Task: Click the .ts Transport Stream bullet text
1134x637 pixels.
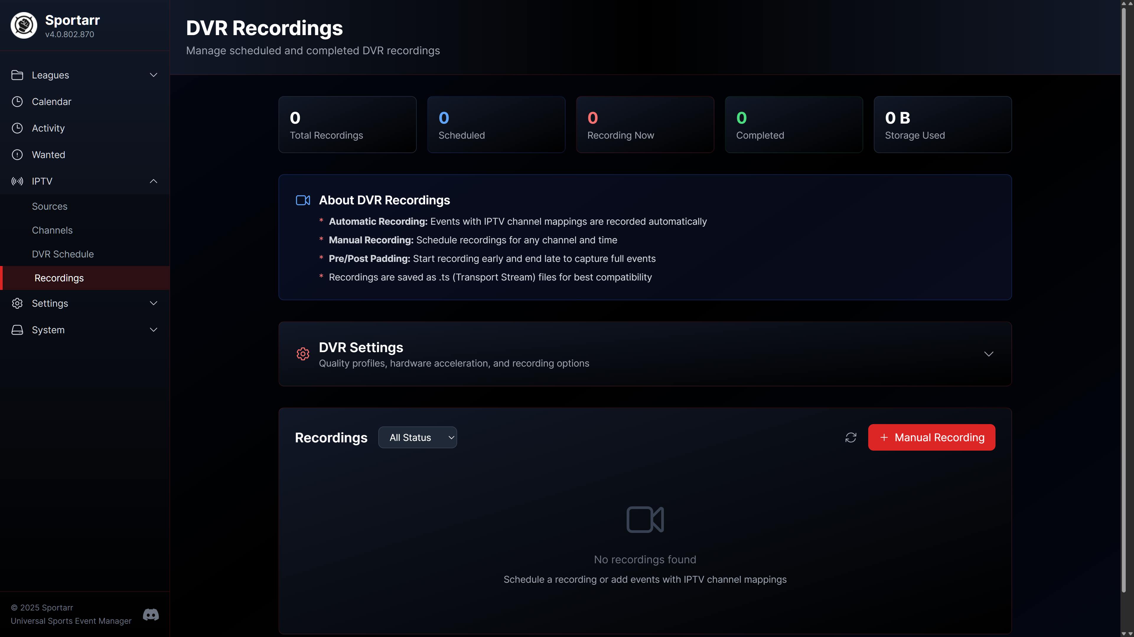Action: click(491, 278)
